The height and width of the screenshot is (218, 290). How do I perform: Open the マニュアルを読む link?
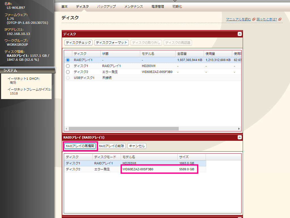tap(238, 19)
